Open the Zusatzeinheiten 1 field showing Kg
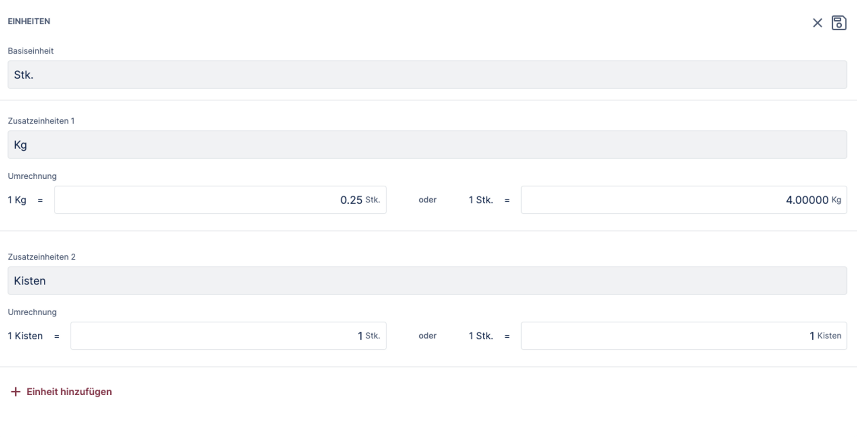 [427, 144]
